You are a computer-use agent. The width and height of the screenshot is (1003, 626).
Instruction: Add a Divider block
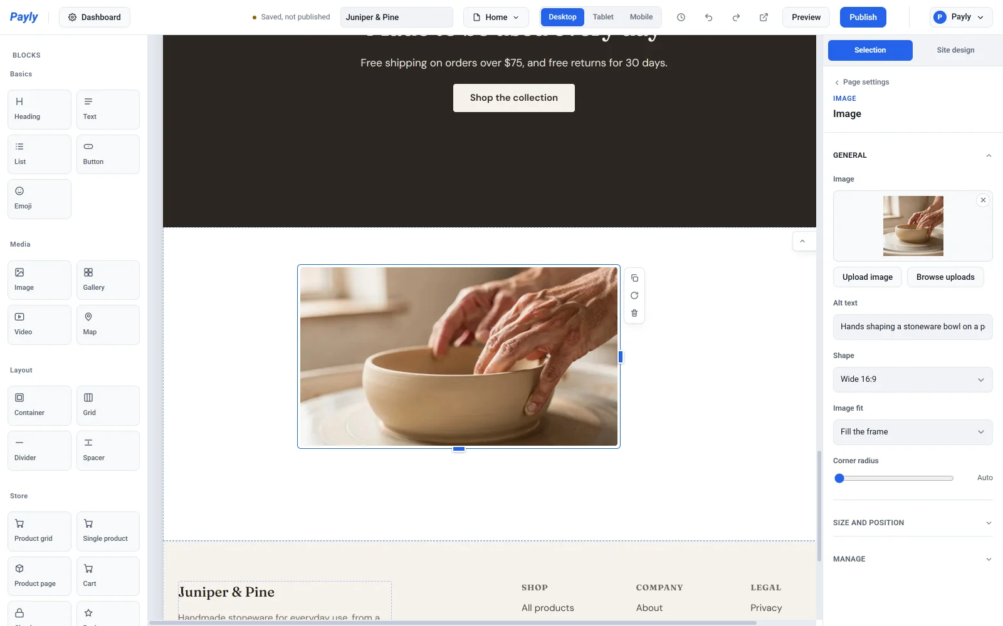39,451
